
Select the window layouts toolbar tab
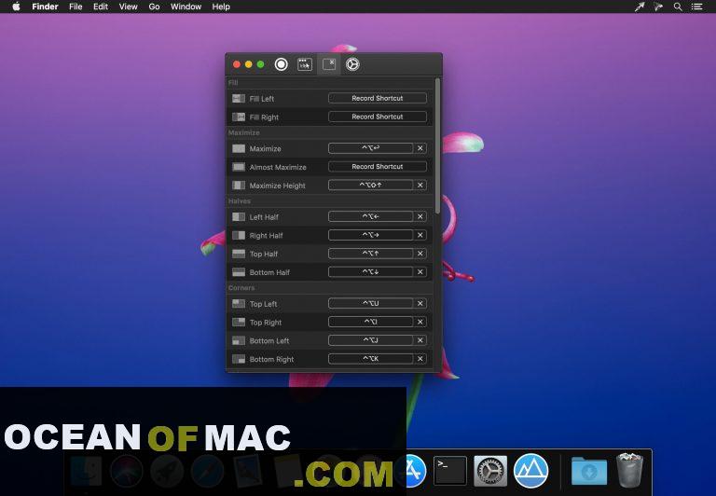329,64
